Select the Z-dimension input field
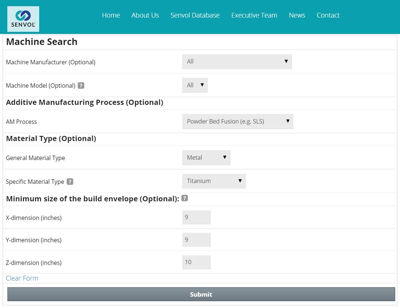400x308 pixels. (196, 262)
